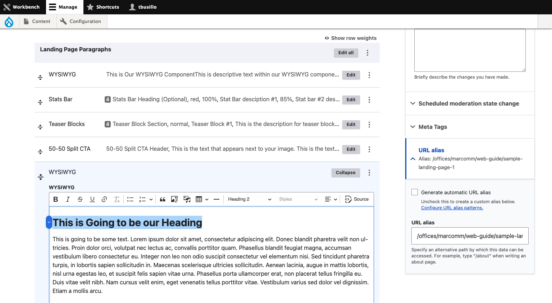Insert a horizontal line
The width and height of the screenshot is (552, 303).
tap(216, 199)
